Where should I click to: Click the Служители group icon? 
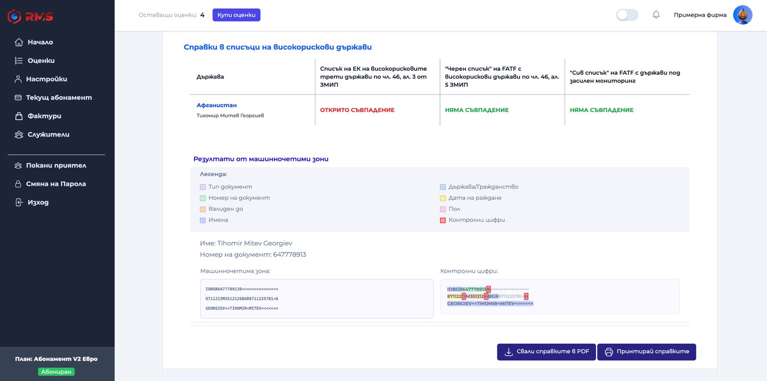pos(19,134)
